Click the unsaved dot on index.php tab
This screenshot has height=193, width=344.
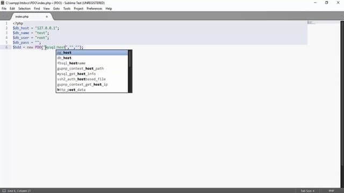47,17
